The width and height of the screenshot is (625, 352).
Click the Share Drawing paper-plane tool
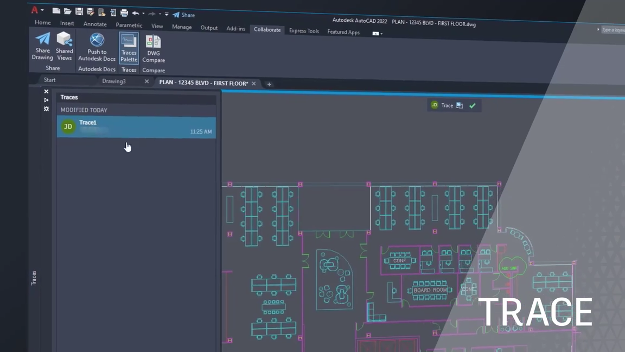tap(42, 46)
